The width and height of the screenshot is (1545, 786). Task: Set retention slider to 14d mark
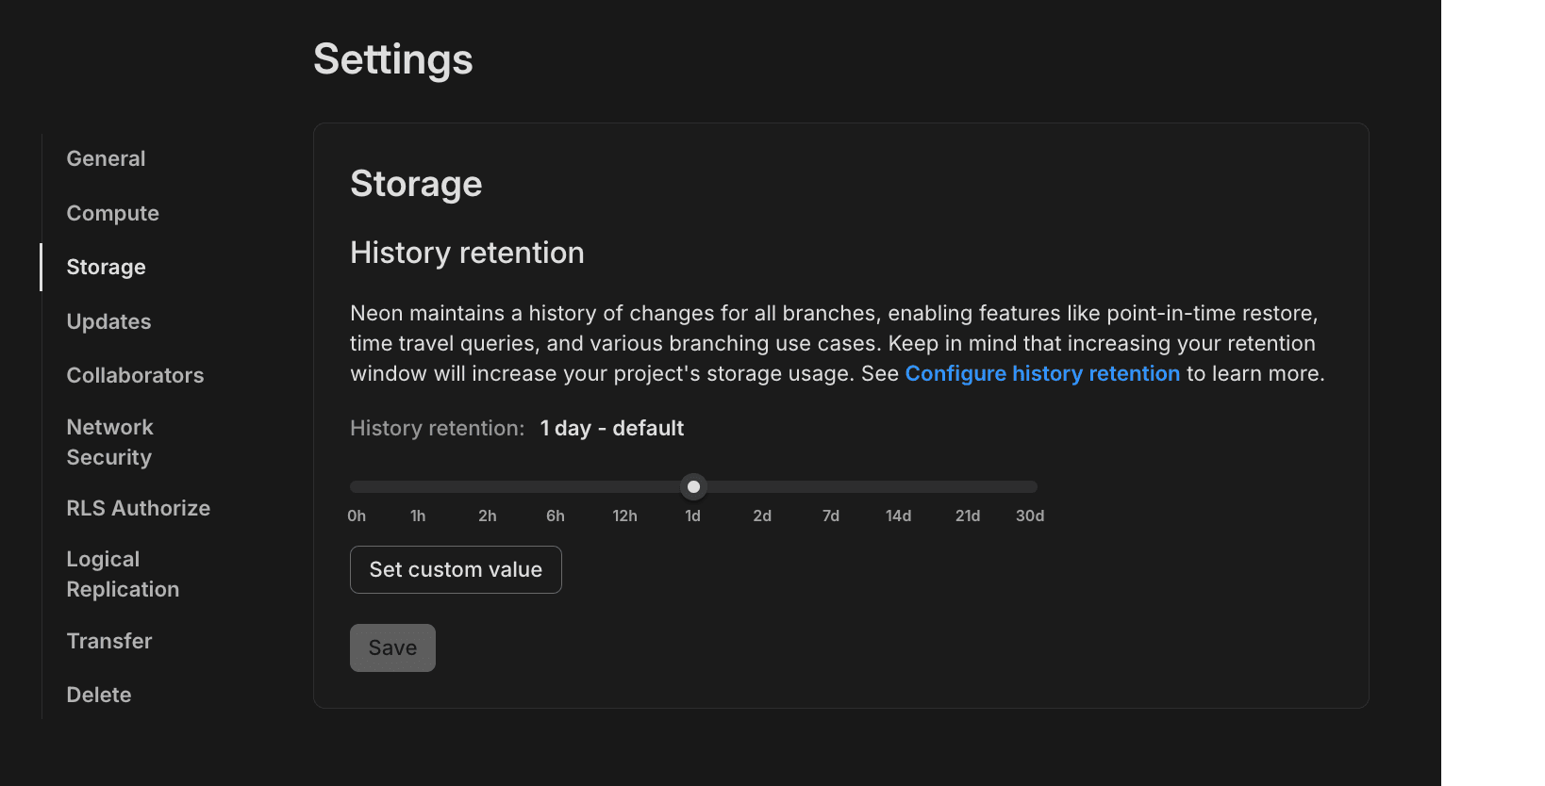(899, 486)
